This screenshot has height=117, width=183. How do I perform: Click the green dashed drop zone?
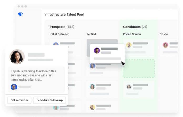[139, 69]
